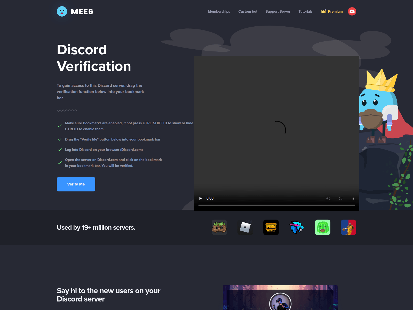
Task: Click the Premium crown icon
Action: [x=323, y=11]
